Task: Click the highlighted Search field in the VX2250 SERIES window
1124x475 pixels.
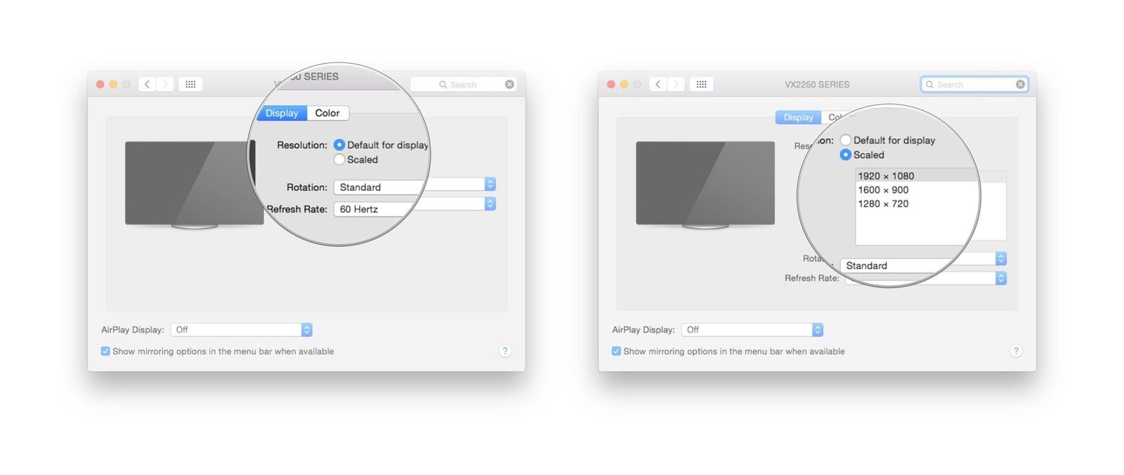Action: point(973,84)
